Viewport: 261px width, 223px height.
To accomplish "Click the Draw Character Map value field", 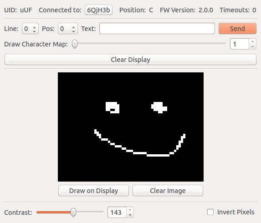I will point(240,44).
